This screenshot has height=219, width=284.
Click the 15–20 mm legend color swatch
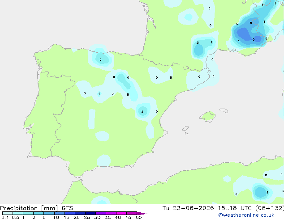(x=69, y=213)
